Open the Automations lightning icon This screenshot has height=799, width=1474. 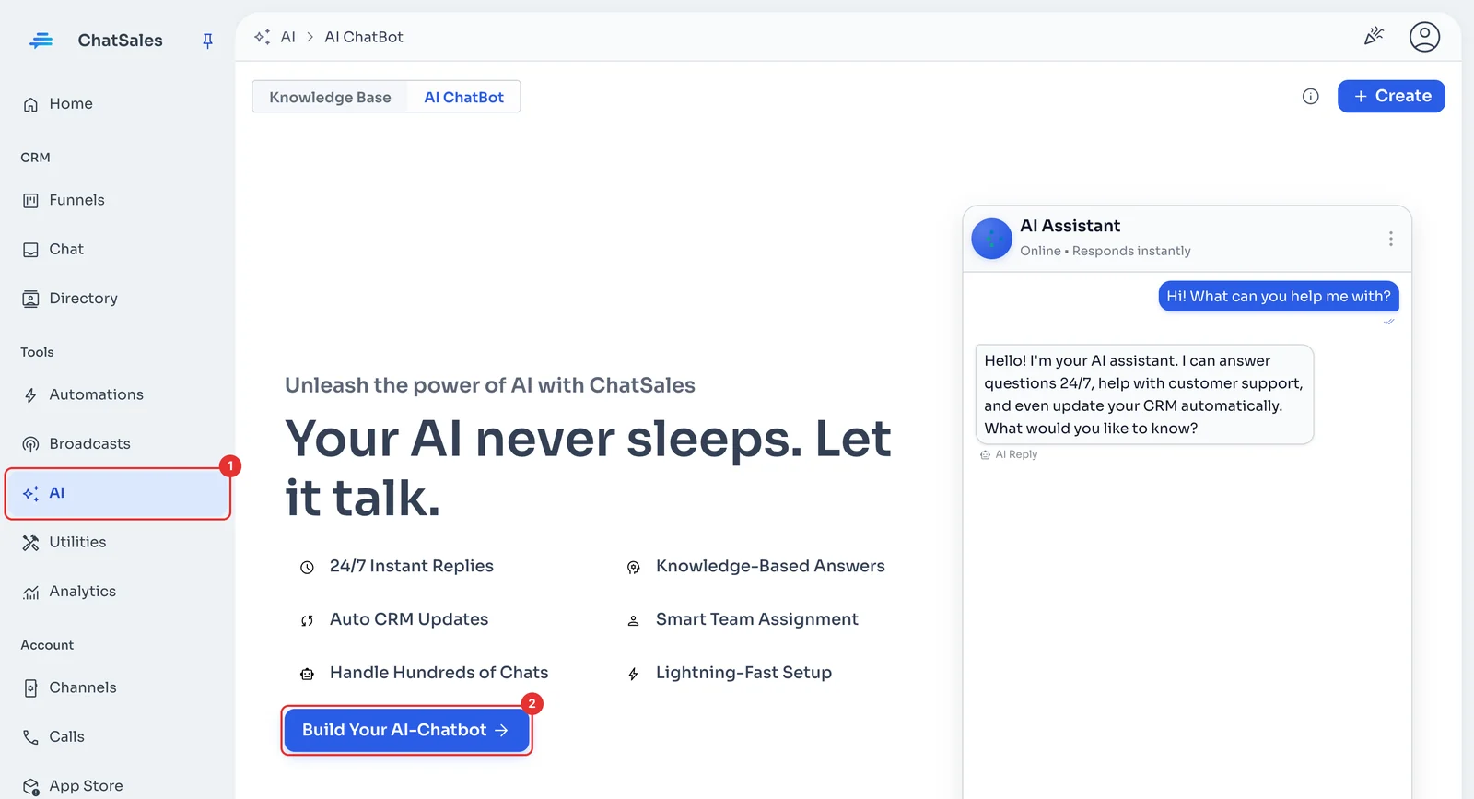[30, 395]
